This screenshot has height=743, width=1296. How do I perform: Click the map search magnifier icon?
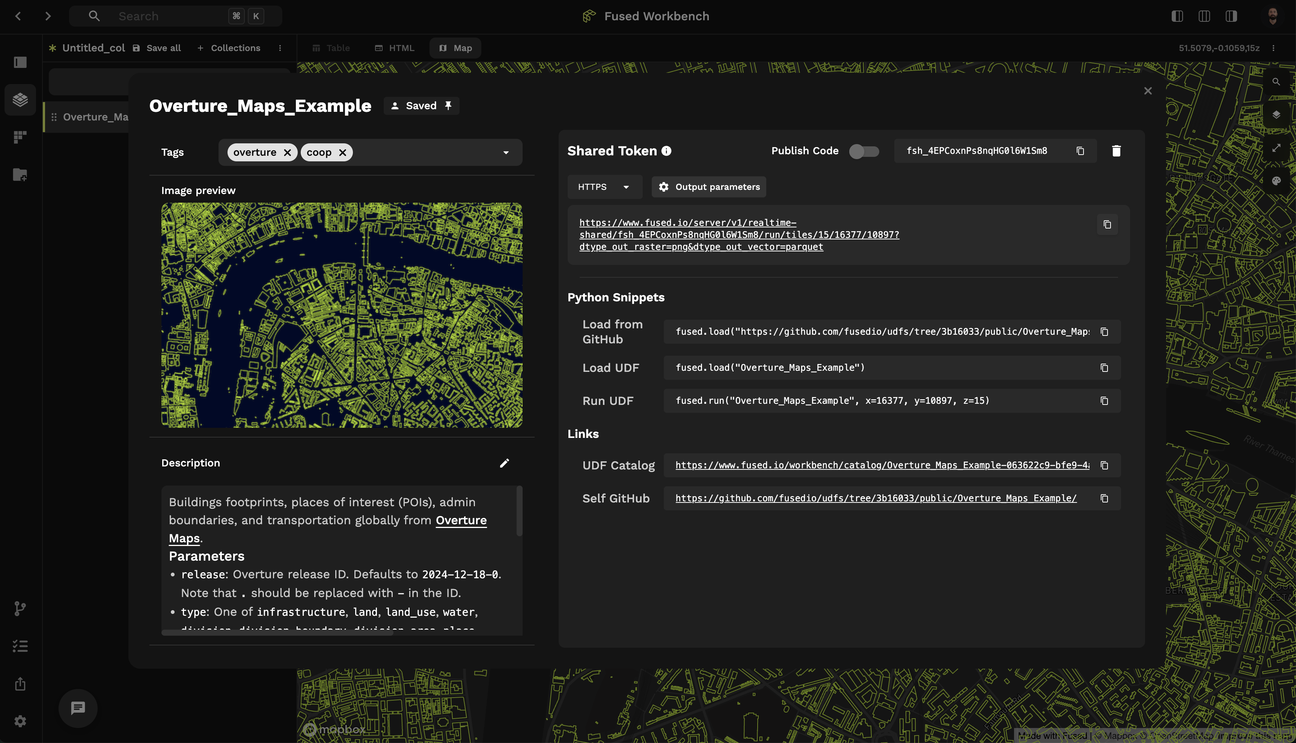pos(1276,82)
